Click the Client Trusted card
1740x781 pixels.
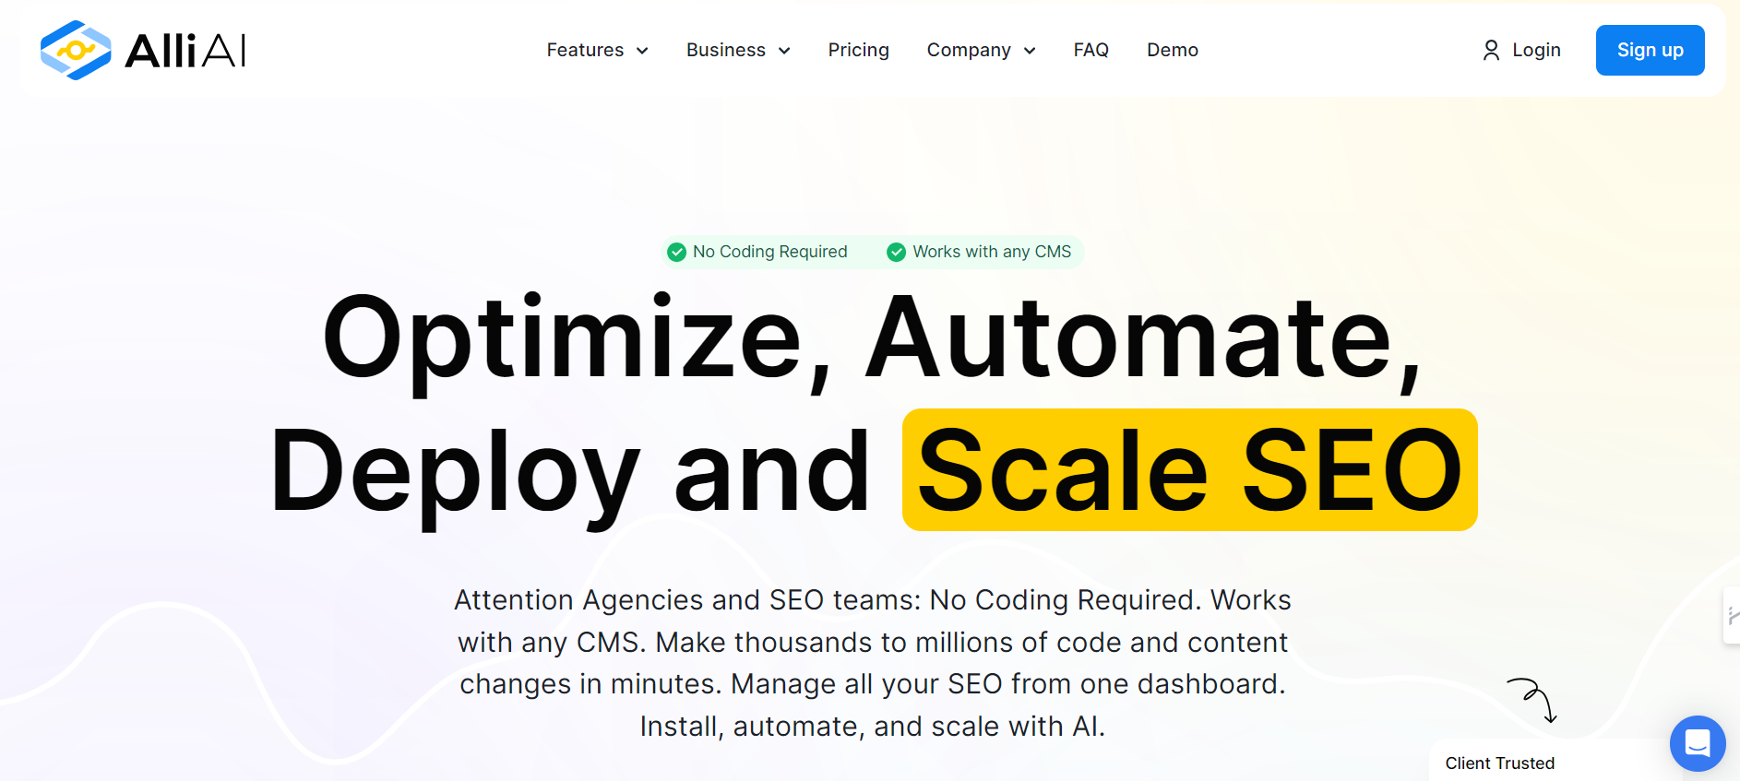click(x=1555, y=761)
